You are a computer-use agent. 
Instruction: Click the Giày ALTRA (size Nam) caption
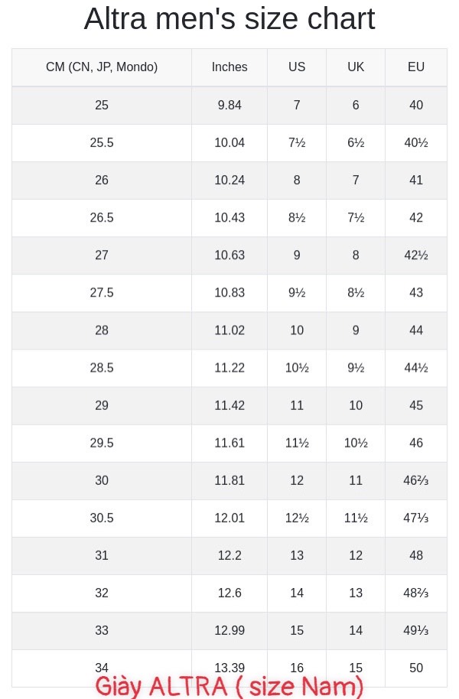click(x=229, y=687)
